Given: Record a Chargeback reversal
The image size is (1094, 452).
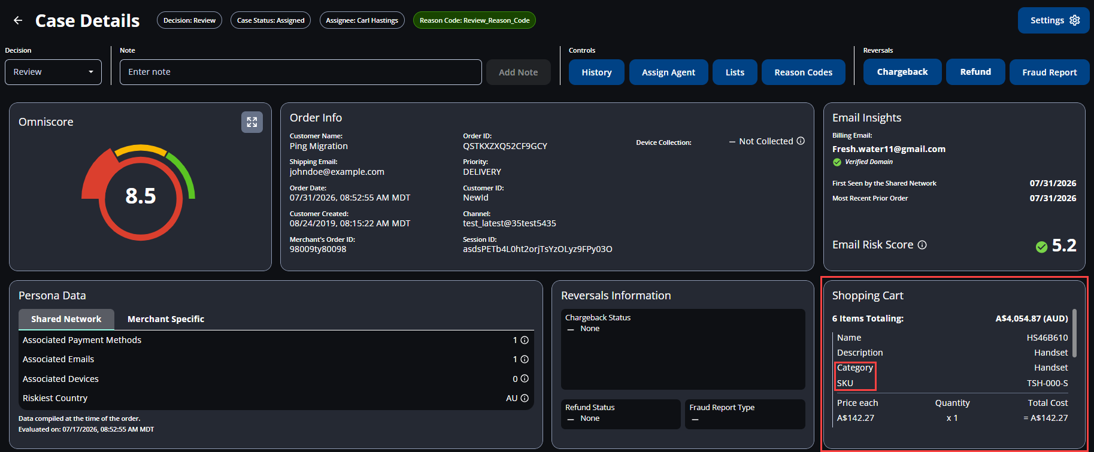Looking at the screenshot, I should [902, 72].
